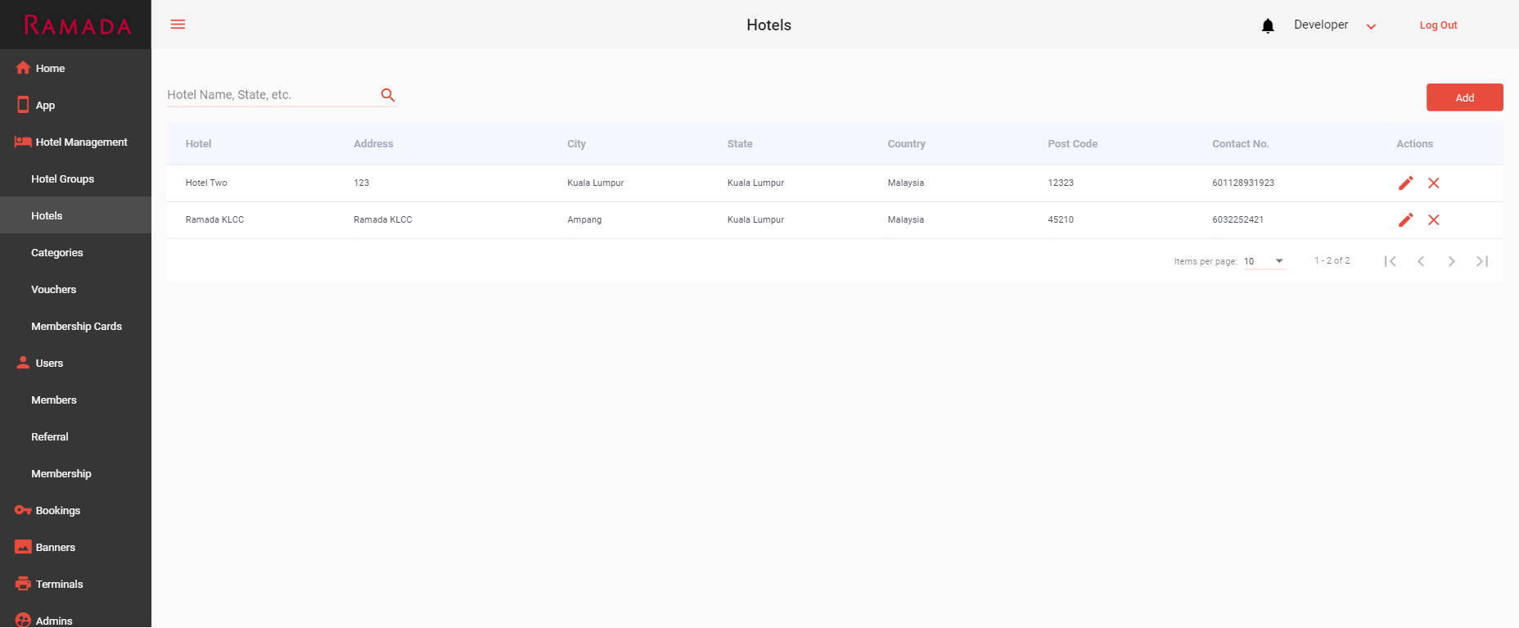Open Referral page
The width and height of the screenshot is (1519, 628).
click(75, 436)
